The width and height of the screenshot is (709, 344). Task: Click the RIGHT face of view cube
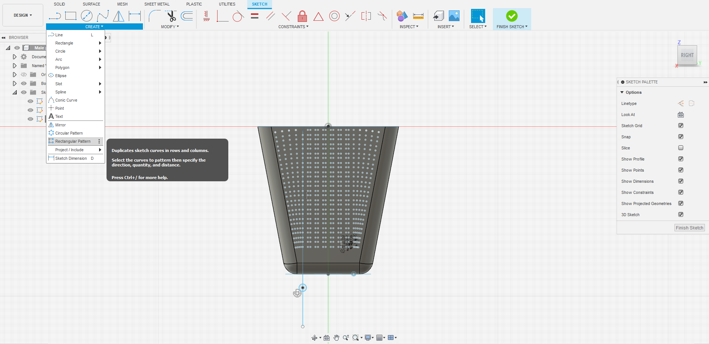click(x=687, y=55)
